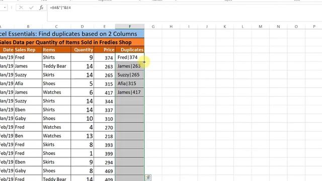The image size is (322, 181).
Task: Select the cell 'Suzzy|265'
Action: tap(130, 75)
